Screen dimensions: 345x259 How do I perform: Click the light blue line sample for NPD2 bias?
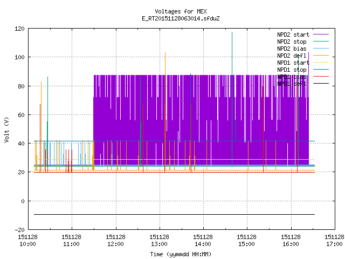(x=321, y=49)
